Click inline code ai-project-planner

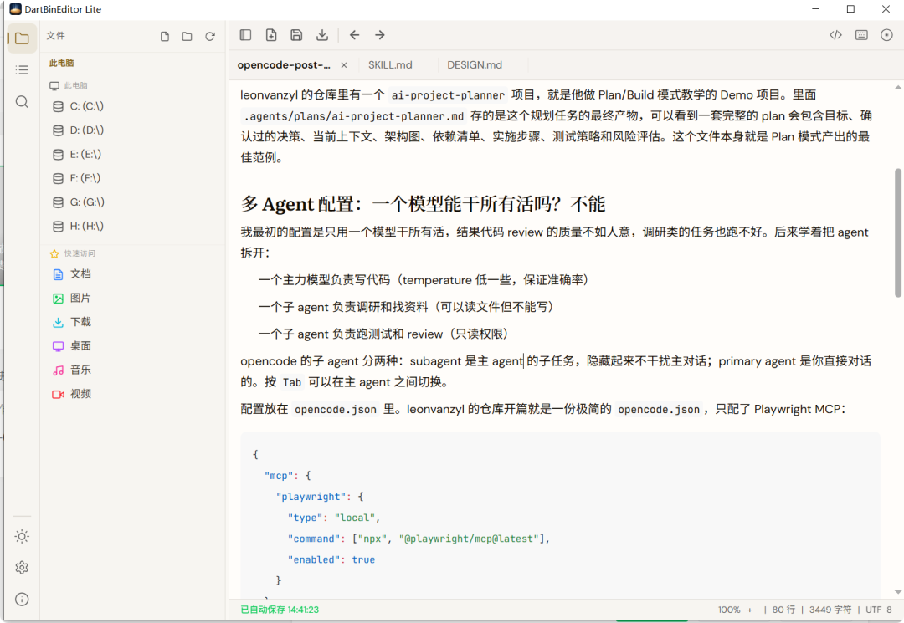[448, 95]
